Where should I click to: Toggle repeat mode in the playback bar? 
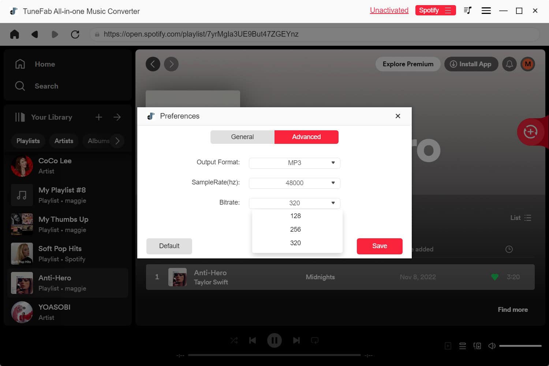tap(315, 340)
